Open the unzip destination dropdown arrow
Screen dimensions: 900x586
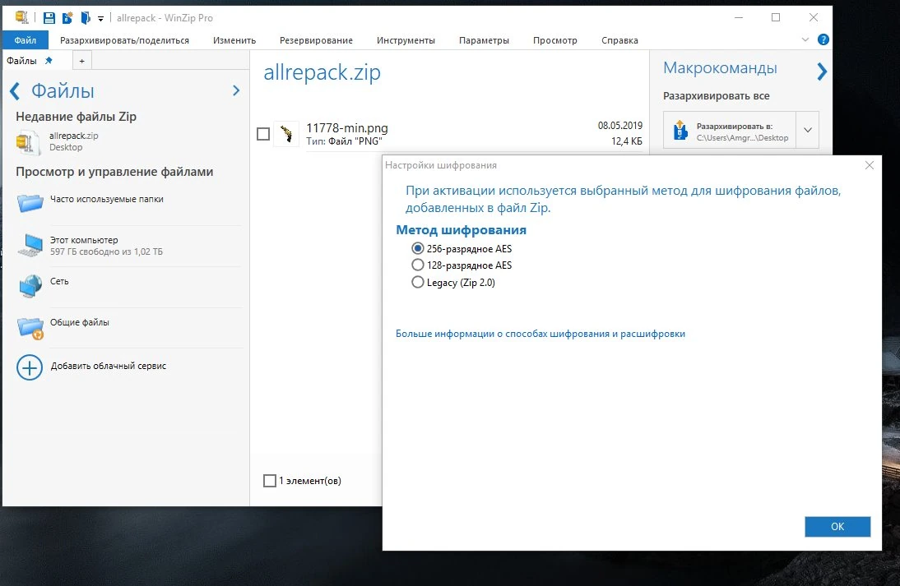pos(808,130)
